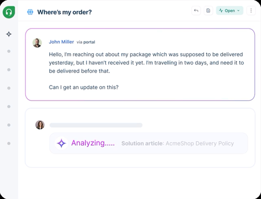261x199 pixels.
Task: Select the first gray dot sidebar item
Action: pos(9,51)
